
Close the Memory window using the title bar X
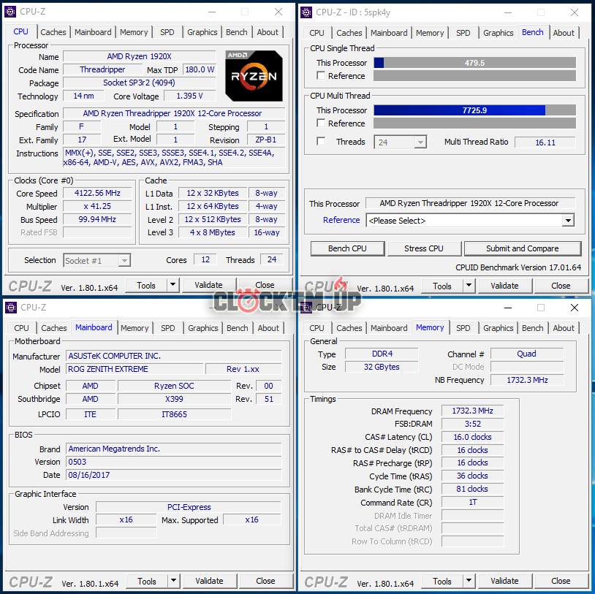pyautogui.click(x=575, y=308)
